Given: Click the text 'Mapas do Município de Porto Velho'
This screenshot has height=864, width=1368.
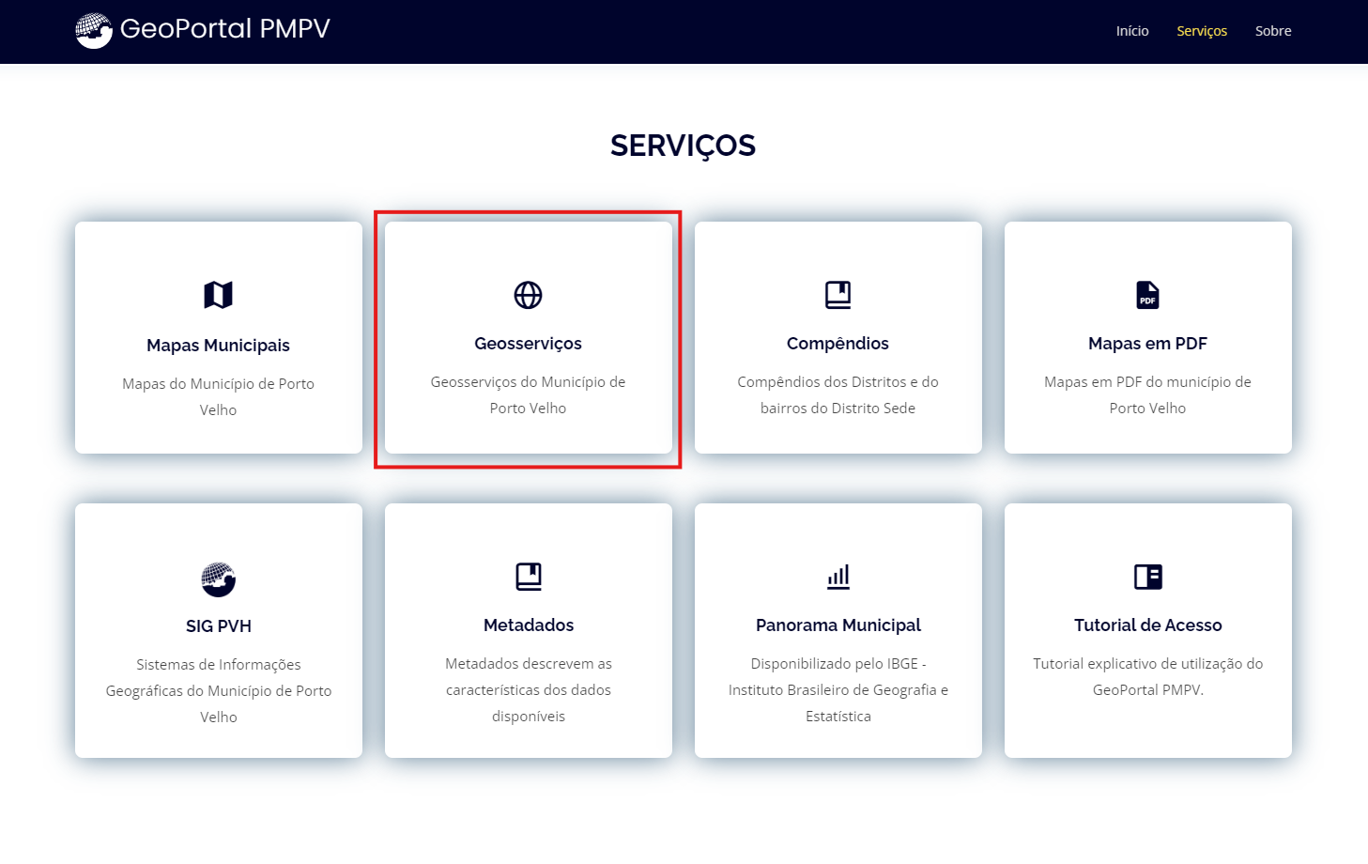Looking at the screenshot, I should pos(218,396).
